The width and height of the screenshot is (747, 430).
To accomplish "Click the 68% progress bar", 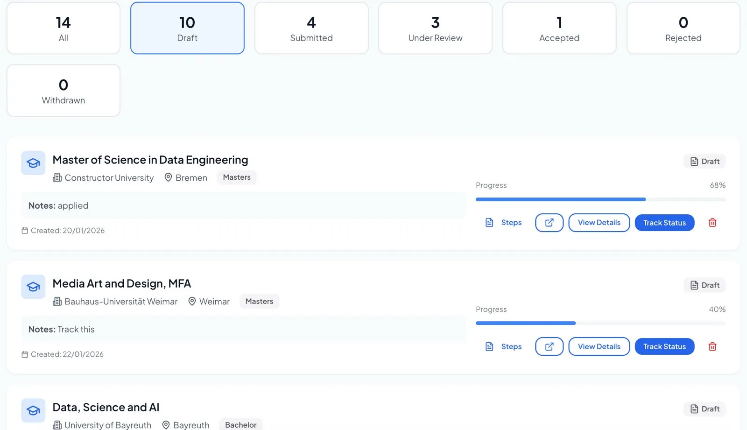I will click(600, 199).
